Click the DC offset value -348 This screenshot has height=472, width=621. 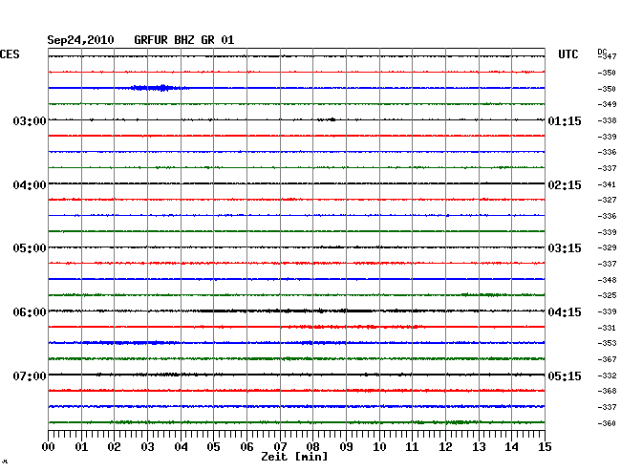pyautogui.click(x=607, y=280)
